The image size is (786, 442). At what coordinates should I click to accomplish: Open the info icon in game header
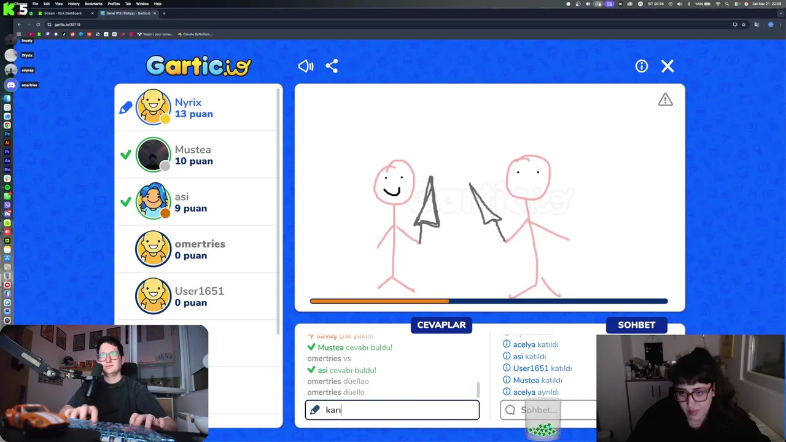click(x=641, y=66)
